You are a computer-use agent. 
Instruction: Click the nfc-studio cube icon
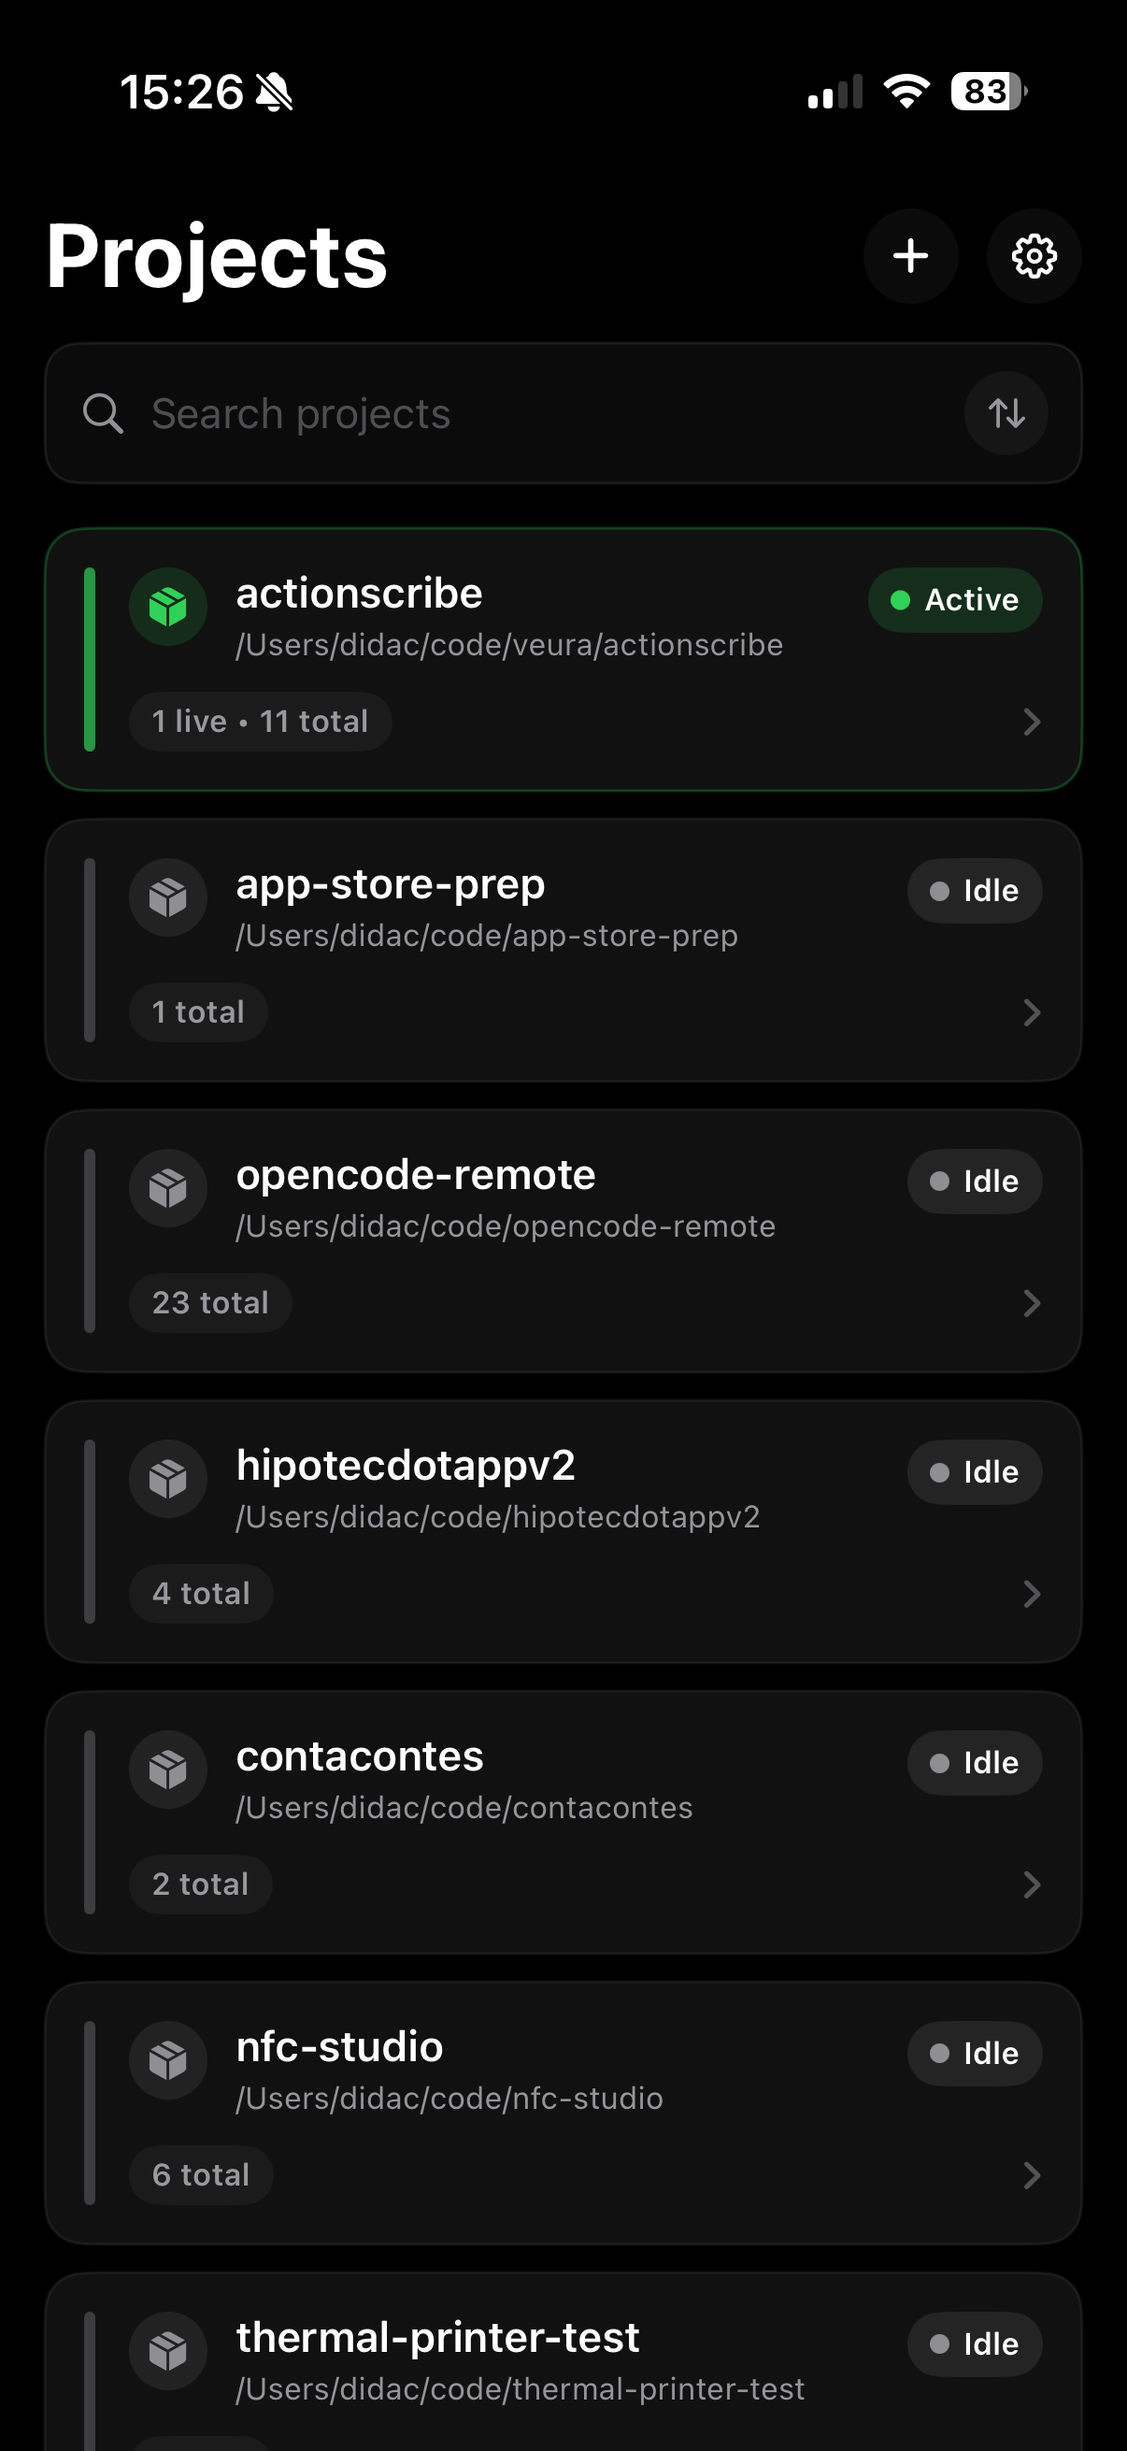(168, 2060)
